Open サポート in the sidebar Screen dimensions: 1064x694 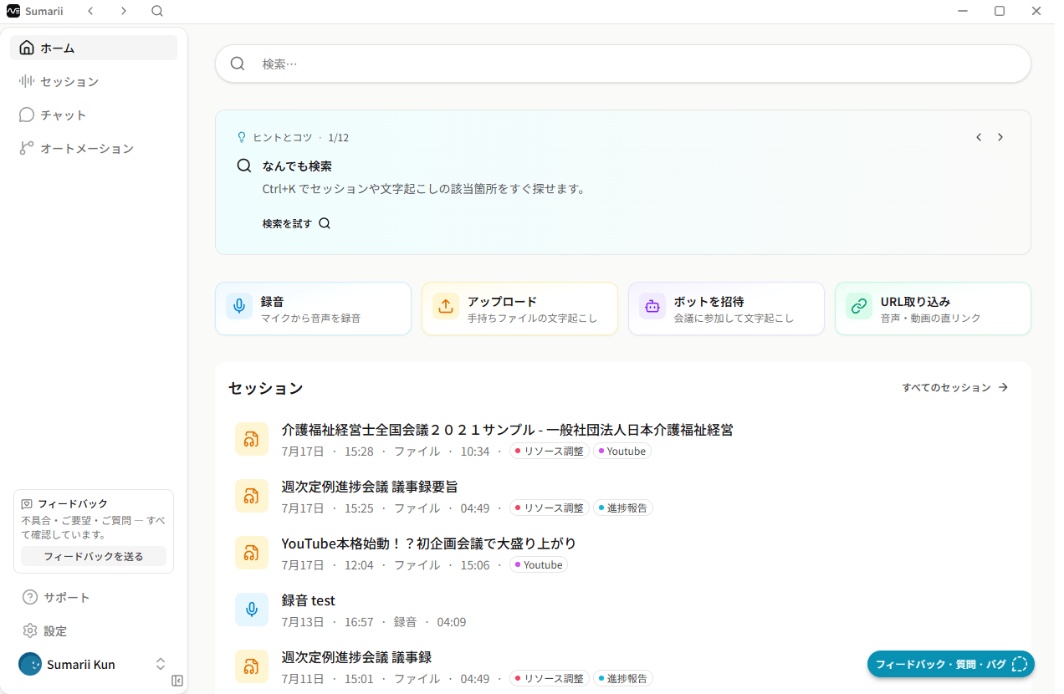click(x=94, y=597)
